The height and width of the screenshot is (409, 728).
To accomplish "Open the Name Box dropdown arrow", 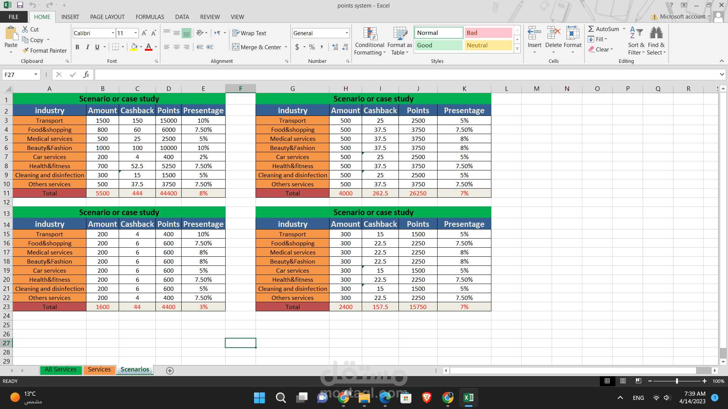I will tap(36, 75).
